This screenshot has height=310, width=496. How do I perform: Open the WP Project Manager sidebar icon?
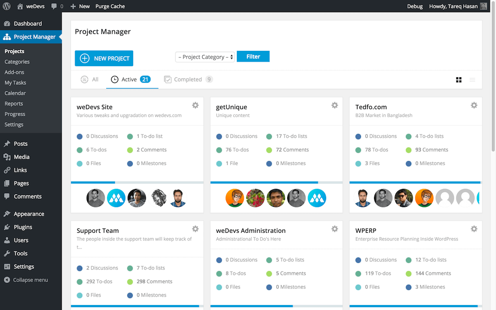click(x=7, y=37)
